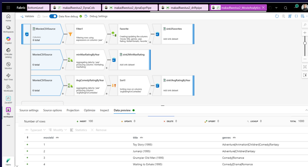Click the sink3Favorites sink database icon
The image size is (308, 167).
tap(158, 34)
